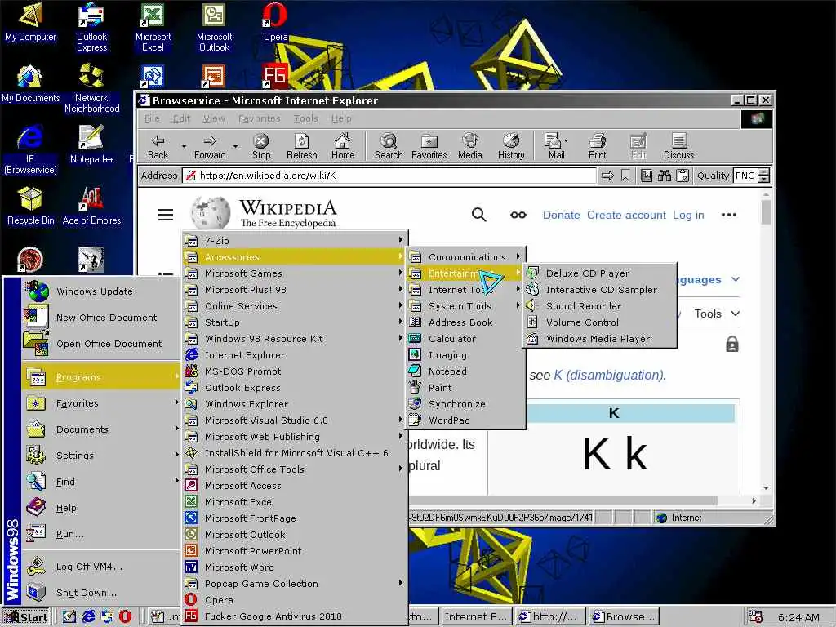Open Age of Empires desktop icon
The image size is (836, 627).
91,206
